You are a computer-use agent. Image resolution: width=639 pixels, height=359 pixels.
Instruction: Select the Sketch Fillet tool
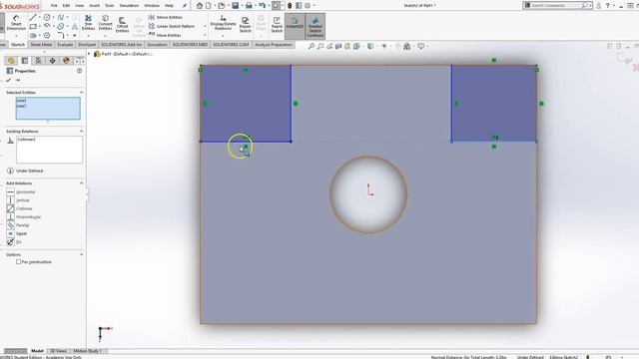tap(61, 36)
